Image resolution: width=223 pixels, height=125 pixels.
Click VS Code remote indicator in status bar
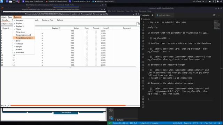[x=110, y=123]
